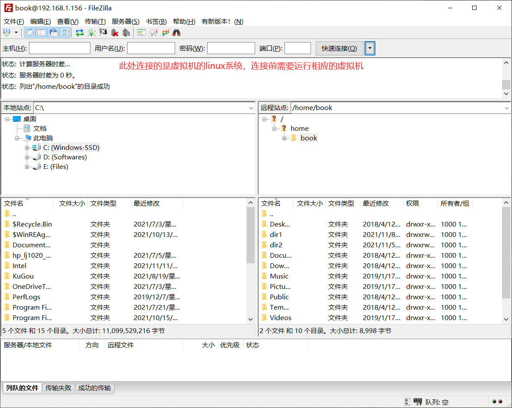Collapse the 此电脑 tree node

[x=17, y=138]
